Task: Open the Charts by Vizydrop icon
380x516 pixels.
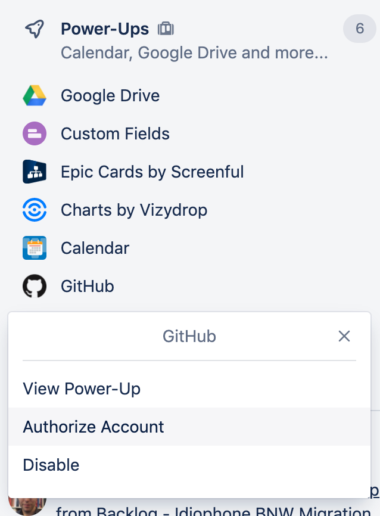Action: pos(34,210)
